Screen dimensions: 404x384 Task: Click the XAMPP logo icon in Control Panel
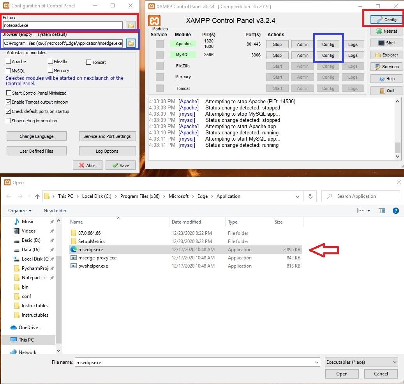[154, 21]
